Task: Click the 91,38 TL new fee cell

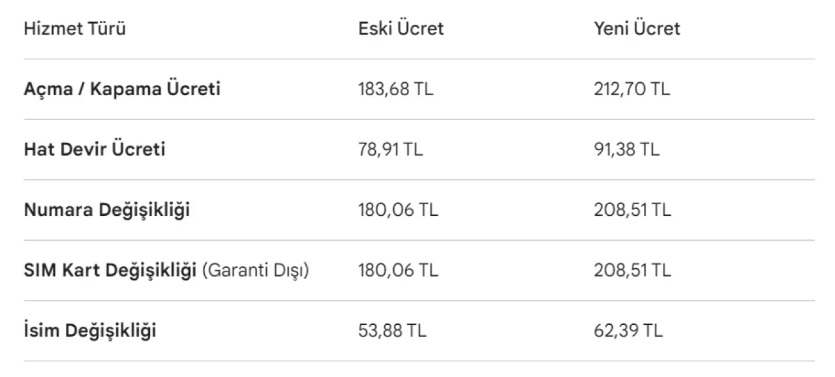Action: click(626, 150)
